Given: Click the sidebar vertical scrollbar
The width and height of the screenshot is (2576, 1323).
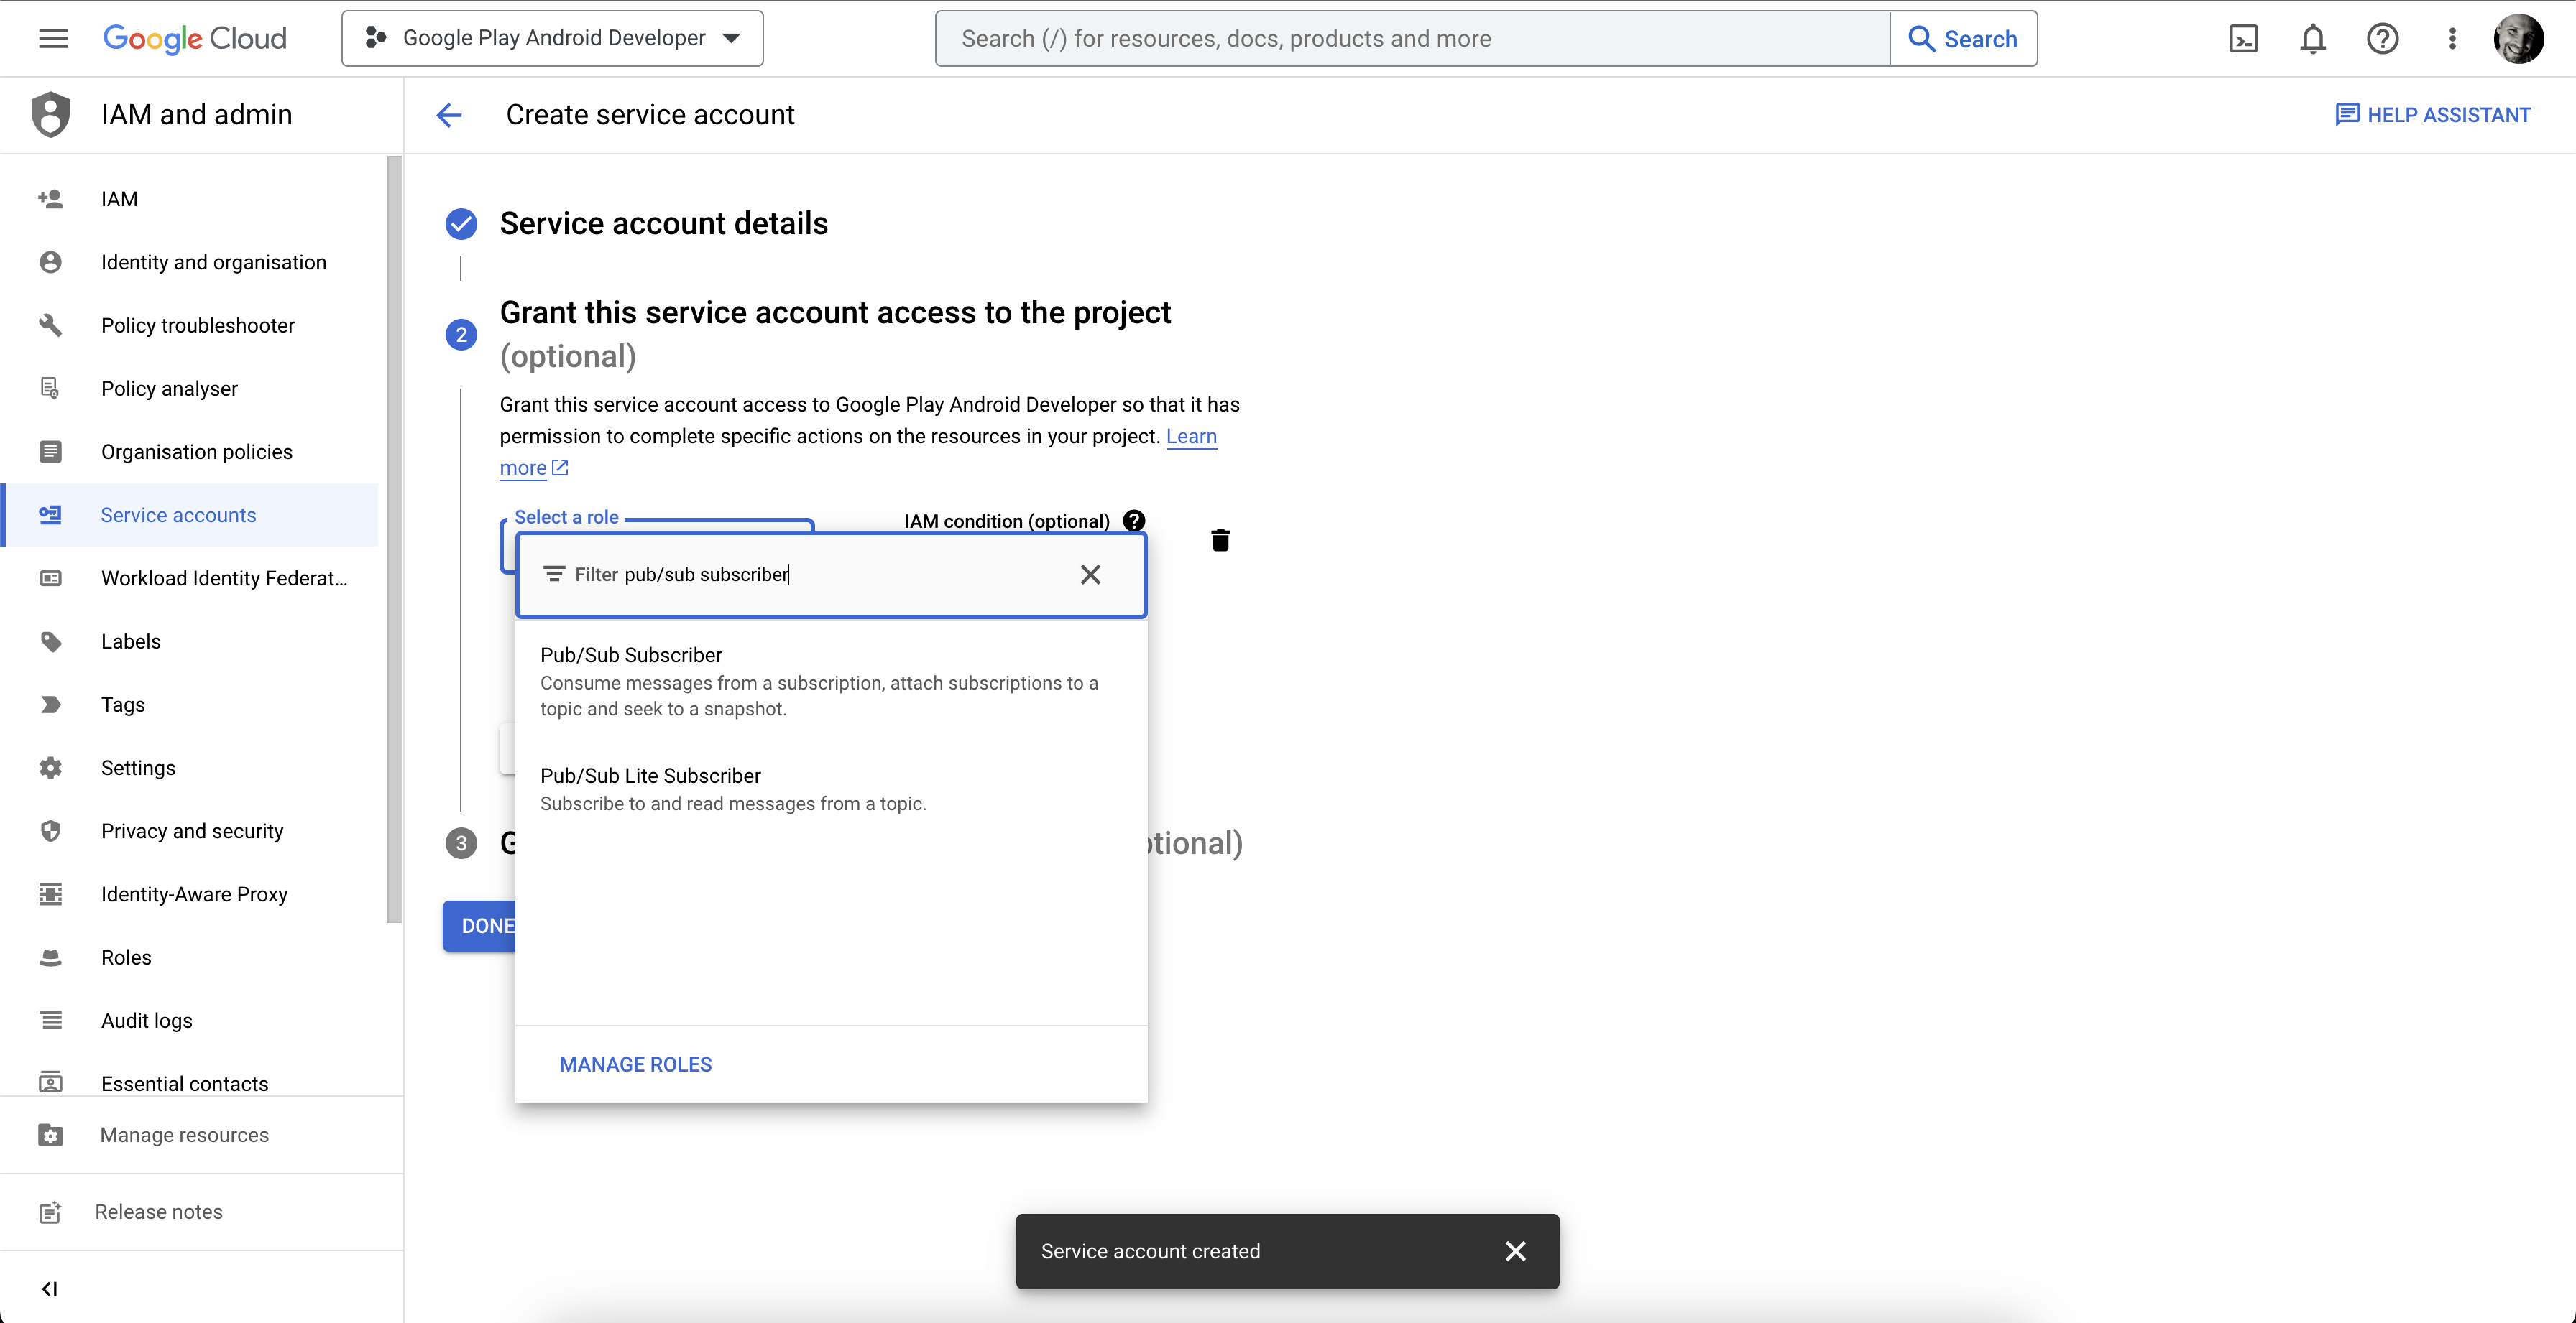Looking at the screenshot, I should coord(394,539).
